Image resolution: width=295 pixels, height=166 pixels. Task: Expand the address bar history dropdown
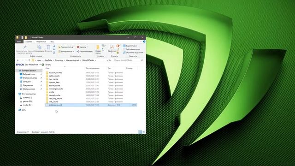pyautogui.click(x=107, y=60)
